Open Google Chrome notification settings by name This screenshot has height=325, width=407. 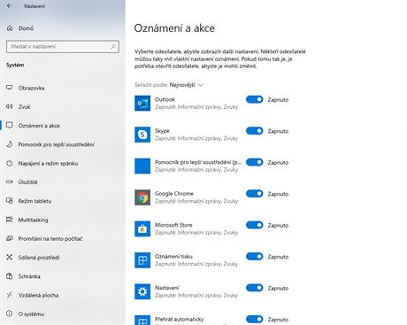tap(174, 194)
